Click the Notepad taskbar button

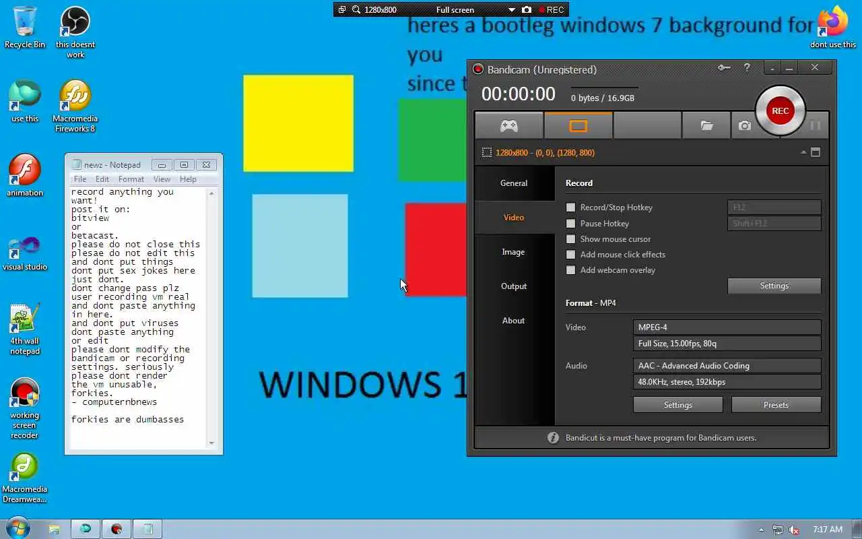click(x=148, y=529)
